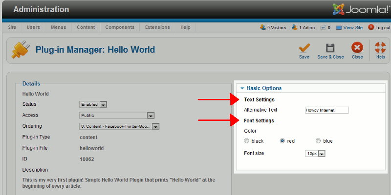Click the 1 Admin text
The width and height of the screenshot is (391, 195).
307,28
